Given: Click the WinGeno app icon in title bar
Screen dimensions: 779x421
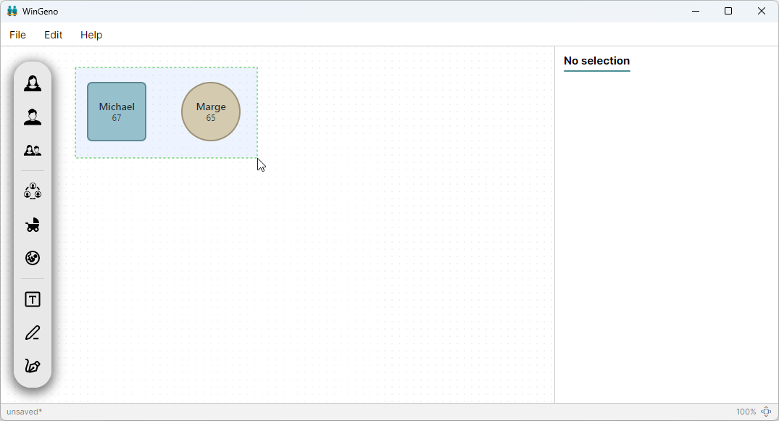Looking at the screenshot, I should point(12,11).
